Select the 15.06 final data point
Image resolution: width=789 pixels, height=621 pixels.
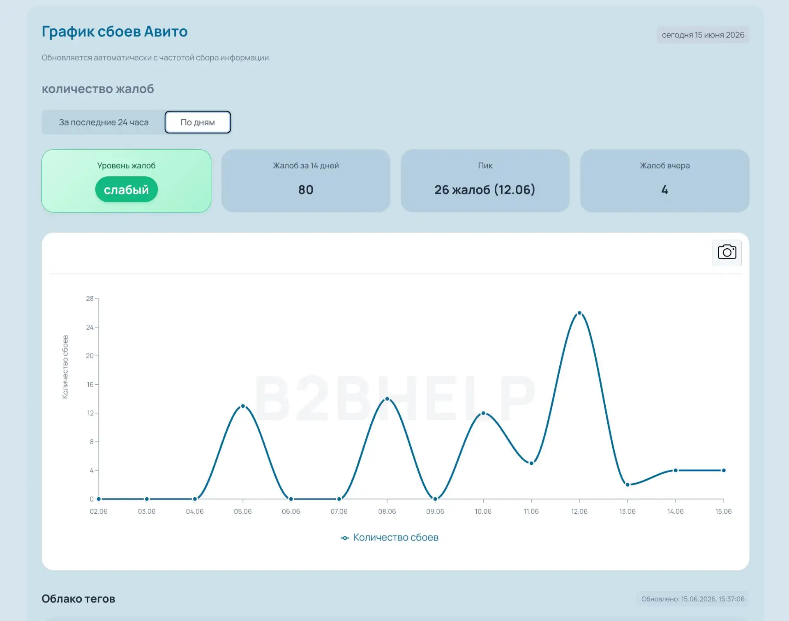tap(724, 470)
